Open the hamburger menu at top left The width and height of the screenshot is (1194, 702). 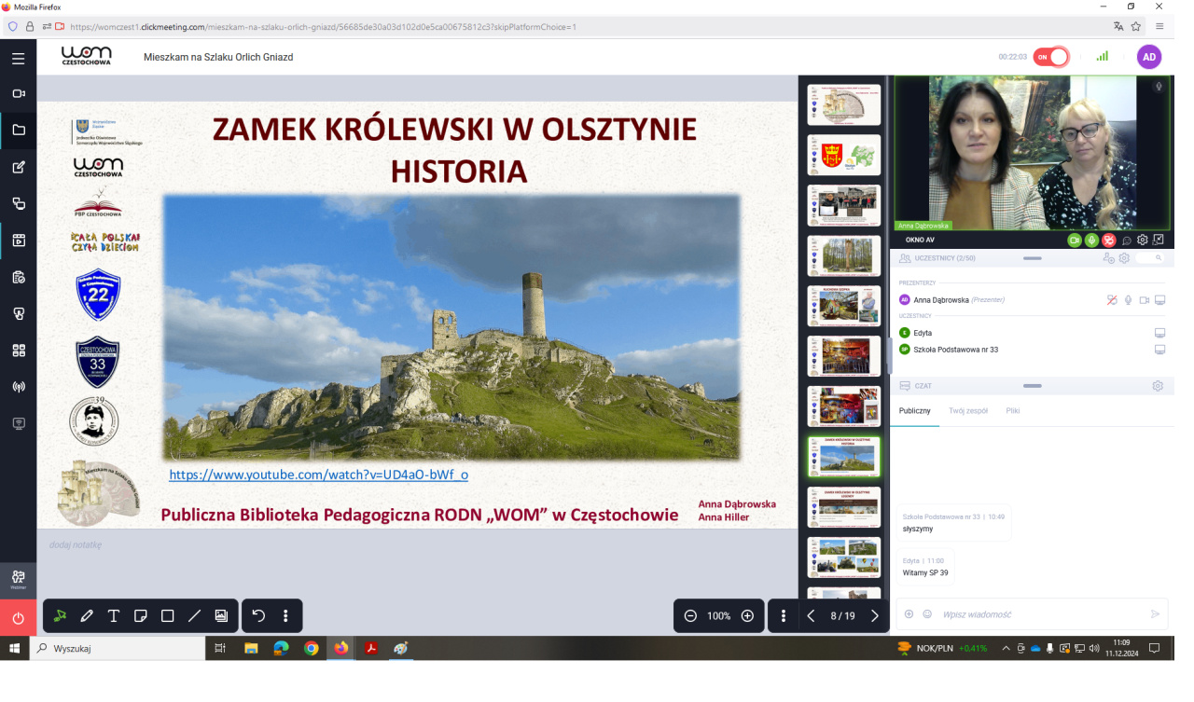point(19,58)
